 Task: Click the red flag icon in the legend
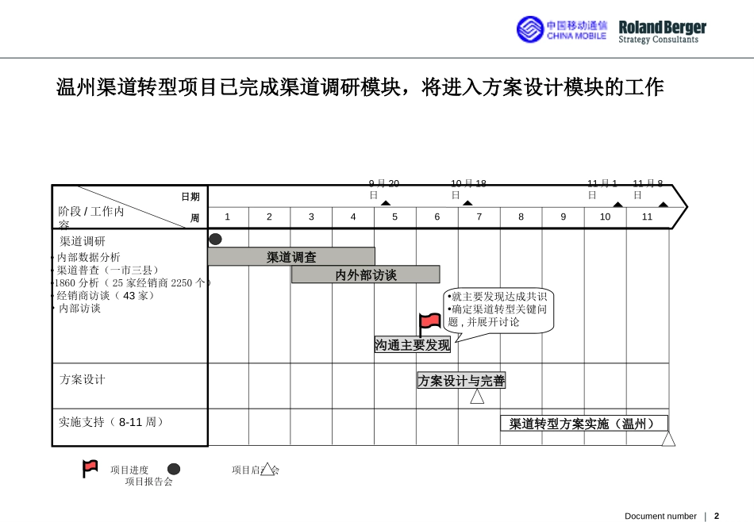coord(90,469)
